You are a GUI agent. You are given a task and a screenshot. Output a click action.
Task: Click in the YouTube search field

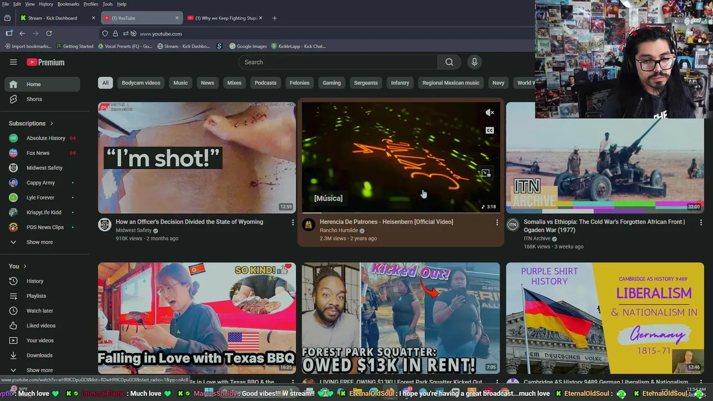pos(338,62)
